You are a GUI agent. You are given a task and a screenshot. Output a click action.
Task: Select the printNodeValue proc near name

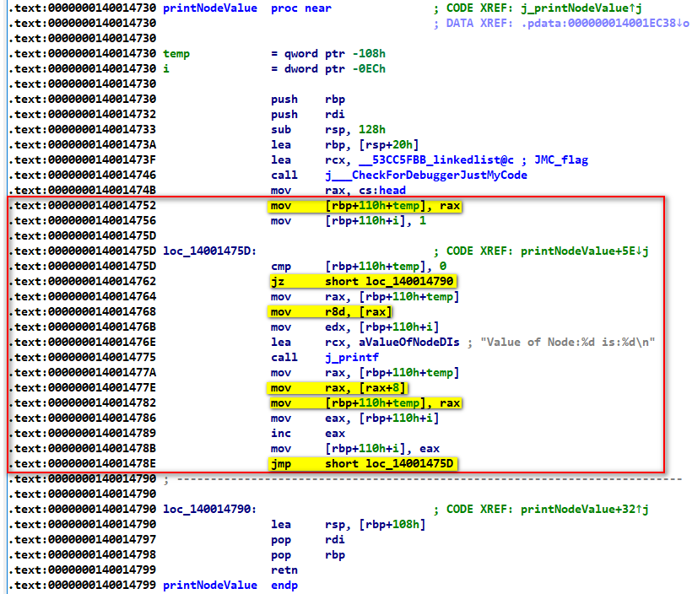(x=210, y=8)
